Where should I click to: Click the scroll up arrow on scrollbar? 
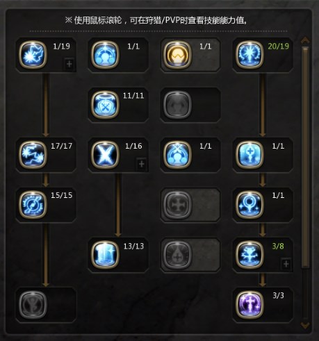click(x=305, y=40)
